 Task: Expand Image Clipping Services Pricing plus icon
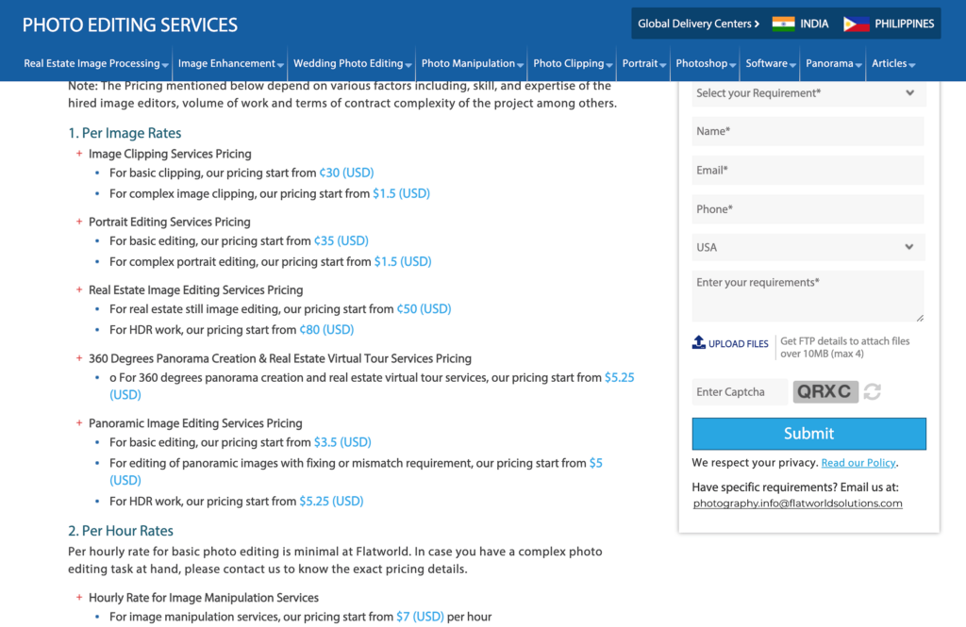tap(79, 154)
